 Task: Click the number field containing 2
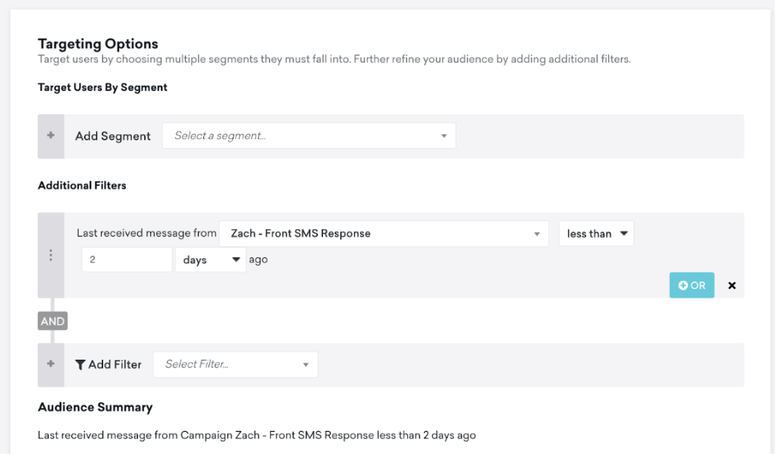(127, 260)
